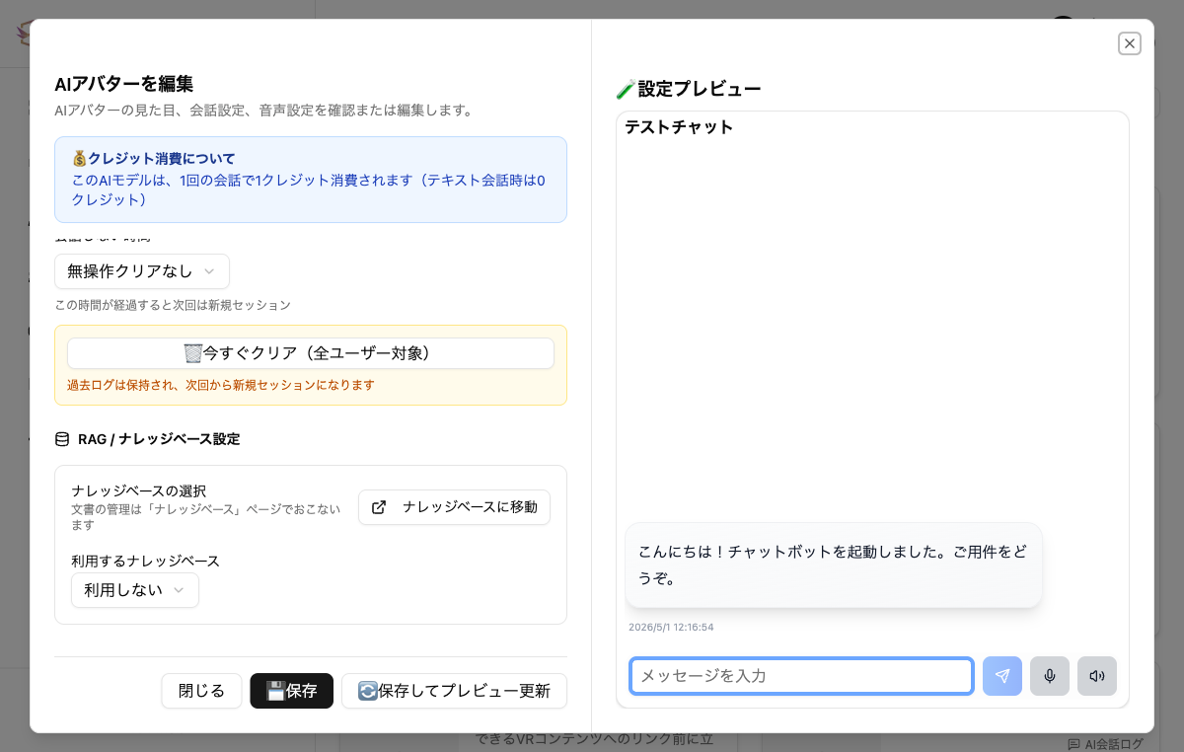Toggle speaker audio output icon

tap(1097, 676)
